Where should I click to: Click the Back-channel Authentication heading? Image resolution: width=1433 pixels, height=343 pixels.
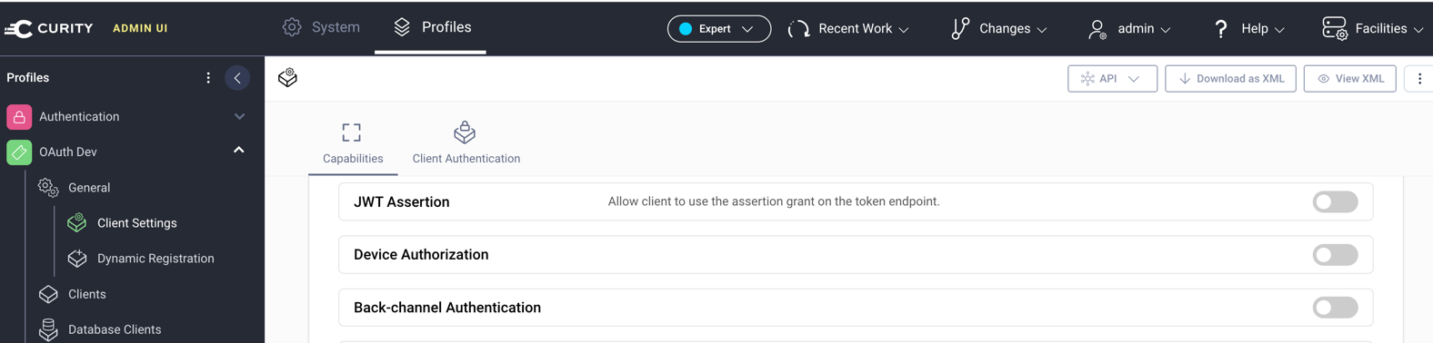tap(447, 308)
